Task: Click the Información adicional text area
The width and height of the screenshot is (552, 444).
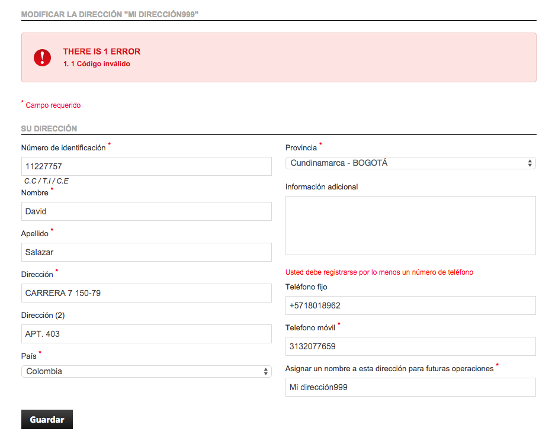Action: [410, 226]
